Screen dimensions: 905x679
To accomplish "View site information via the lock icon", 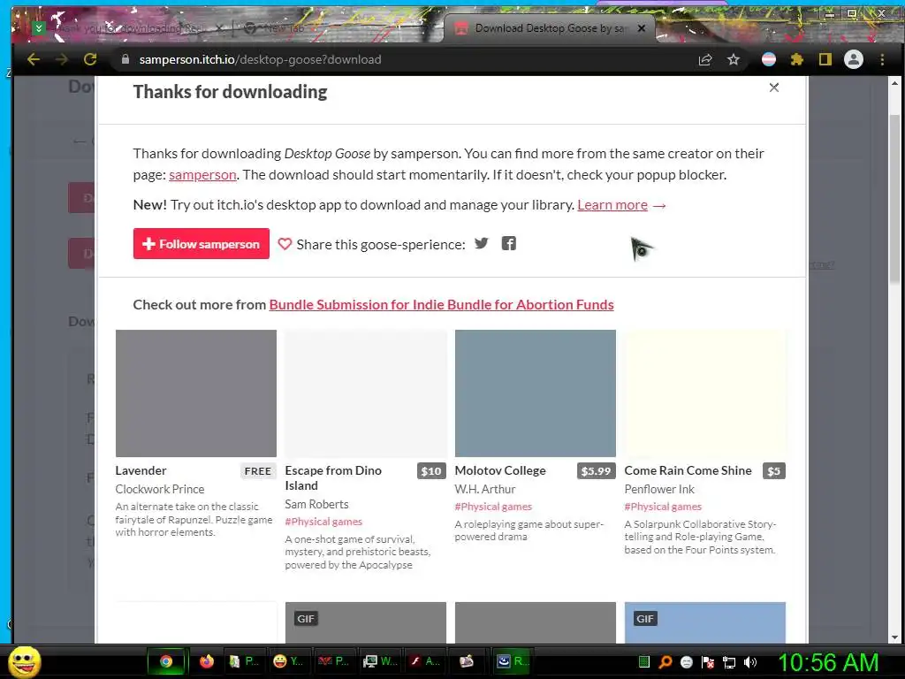I will coord(125,59).
